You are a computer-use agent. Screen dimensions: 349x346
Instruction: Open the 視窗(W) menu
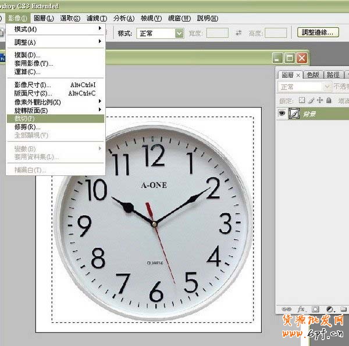[179, 18]
